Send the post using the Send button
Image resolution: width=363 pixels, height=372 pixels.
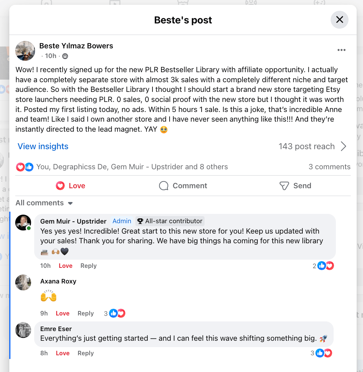[x=295, y=186]
